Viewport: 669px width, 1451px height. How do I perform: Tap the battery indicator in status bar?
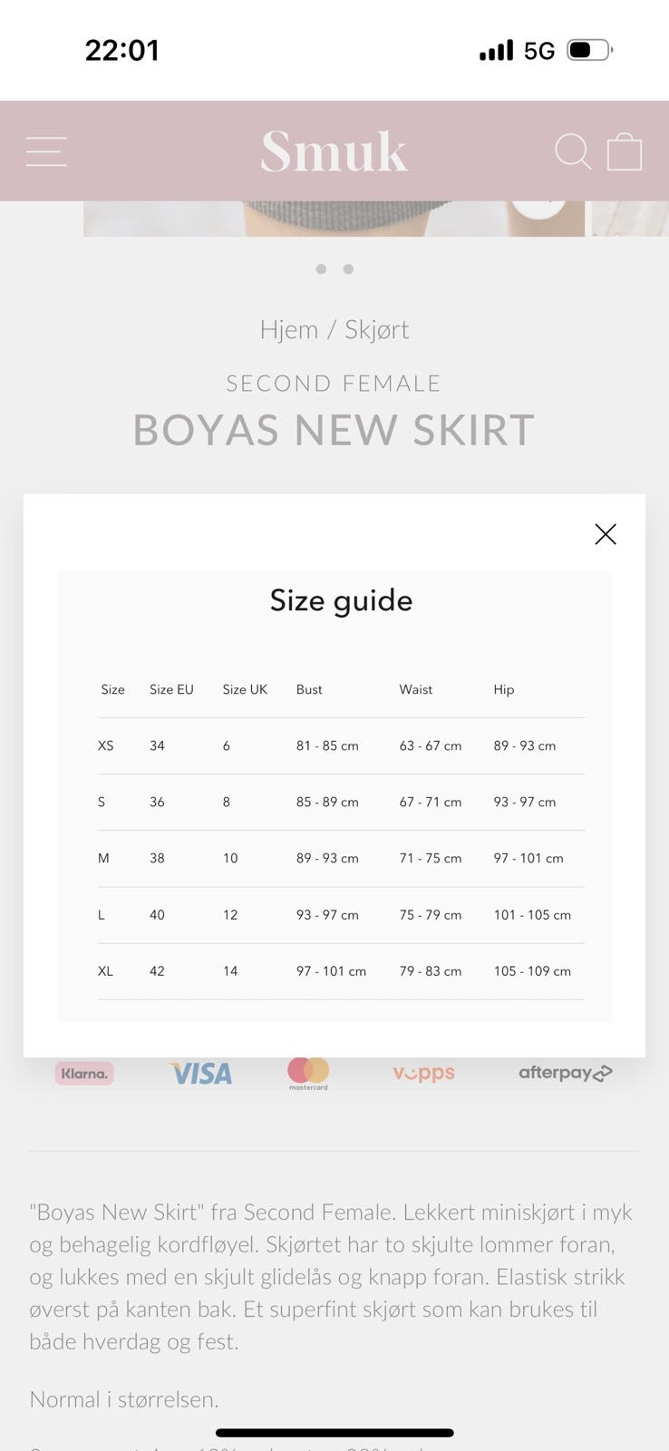point(589,50)
